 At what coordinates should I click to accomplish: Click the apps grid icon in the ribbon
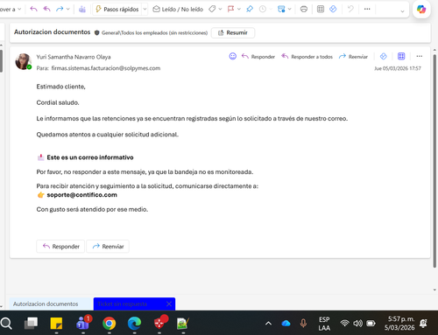coord(321,10)
